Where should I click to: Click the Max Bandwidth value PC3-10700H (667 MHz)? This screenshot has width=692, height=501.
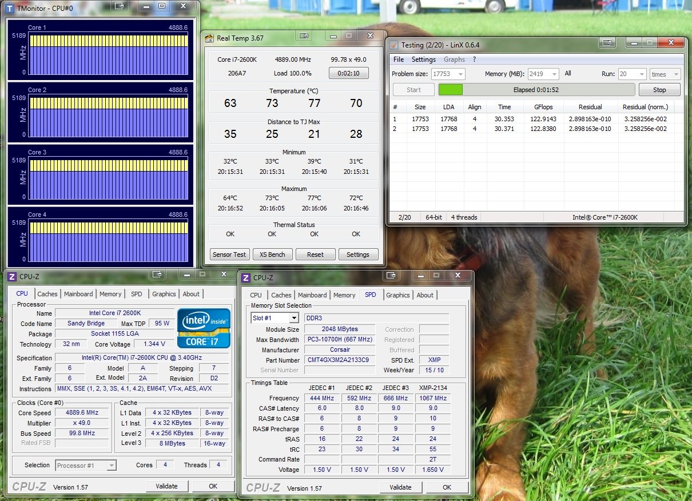[340, 340]
